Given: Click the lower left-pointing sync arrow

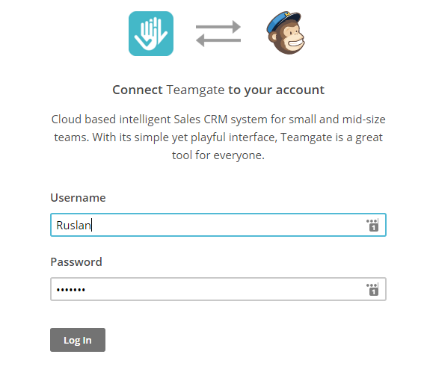Looking at the screenshot, I should [218, 40].
